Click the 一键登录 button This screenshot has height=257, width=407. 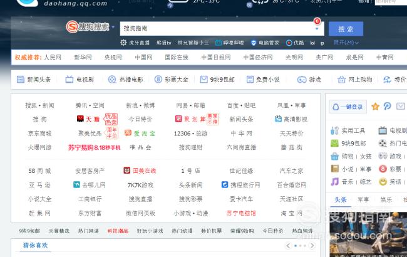pos(348,107)
